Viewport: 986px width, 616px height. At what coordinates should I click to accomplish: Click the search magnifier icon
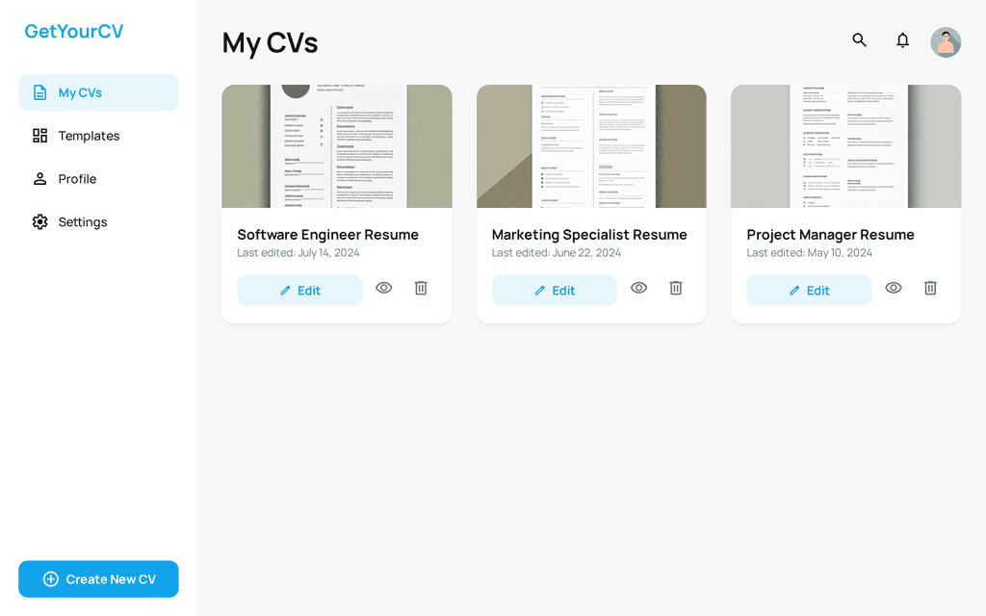coord(860,40)
